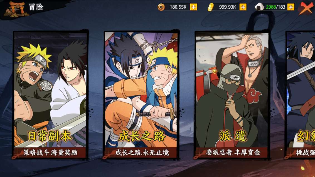Click the 999.93K gold balance
This screenshot has height=177, width=315.
[x=227, y=7]
